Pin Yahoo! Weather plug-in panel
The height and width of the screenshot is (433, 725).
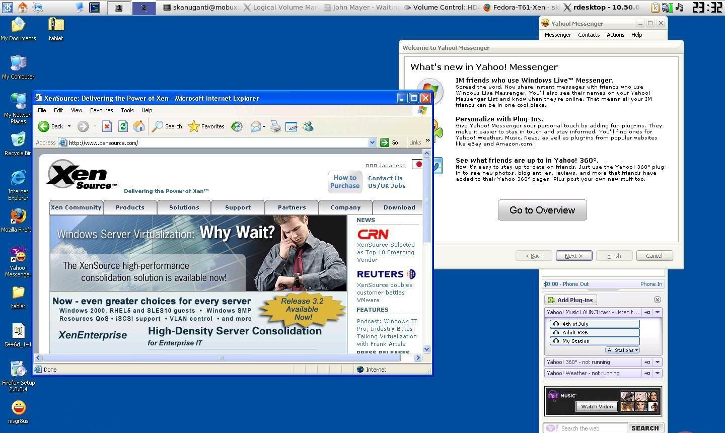pos(647,373)
